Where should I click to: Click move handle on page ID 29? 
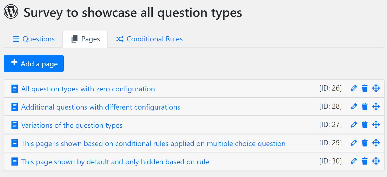376,143
